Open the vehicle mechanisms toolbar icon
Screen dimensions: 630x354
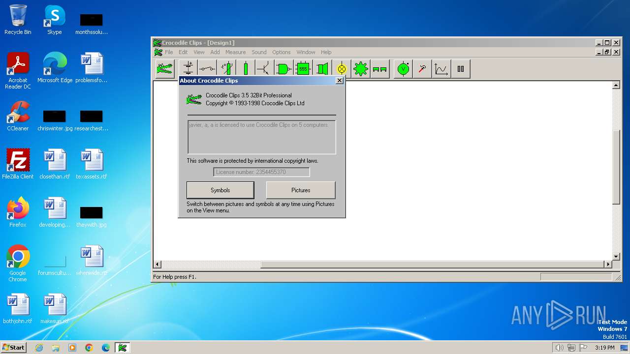click(x=380, y=69)
